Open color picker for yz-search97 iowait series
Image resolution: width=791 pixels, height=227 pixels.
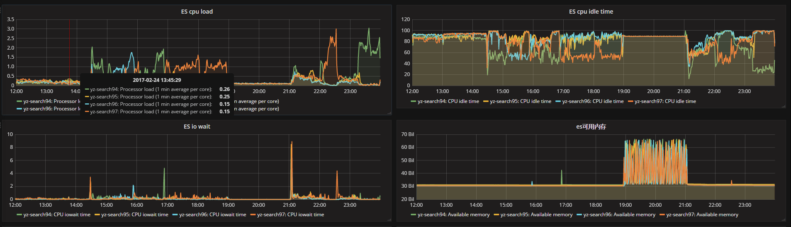(253, 215)
